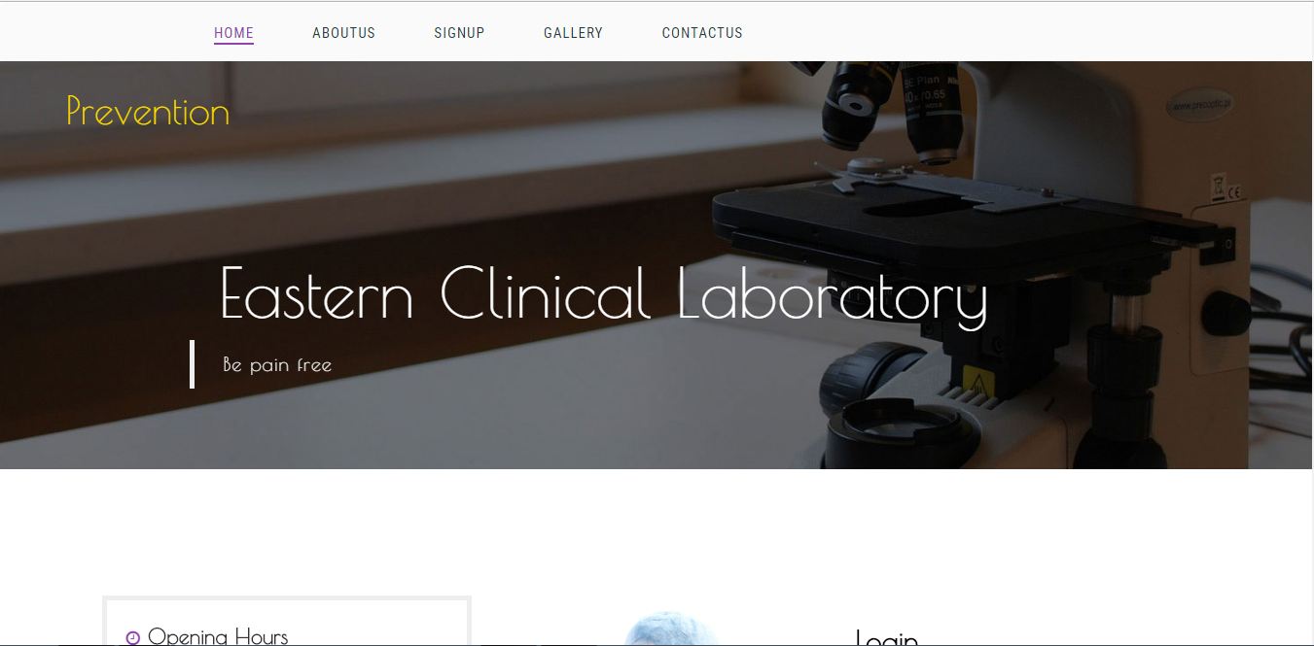Open the HOME navigation item

(x=233, y=33)
